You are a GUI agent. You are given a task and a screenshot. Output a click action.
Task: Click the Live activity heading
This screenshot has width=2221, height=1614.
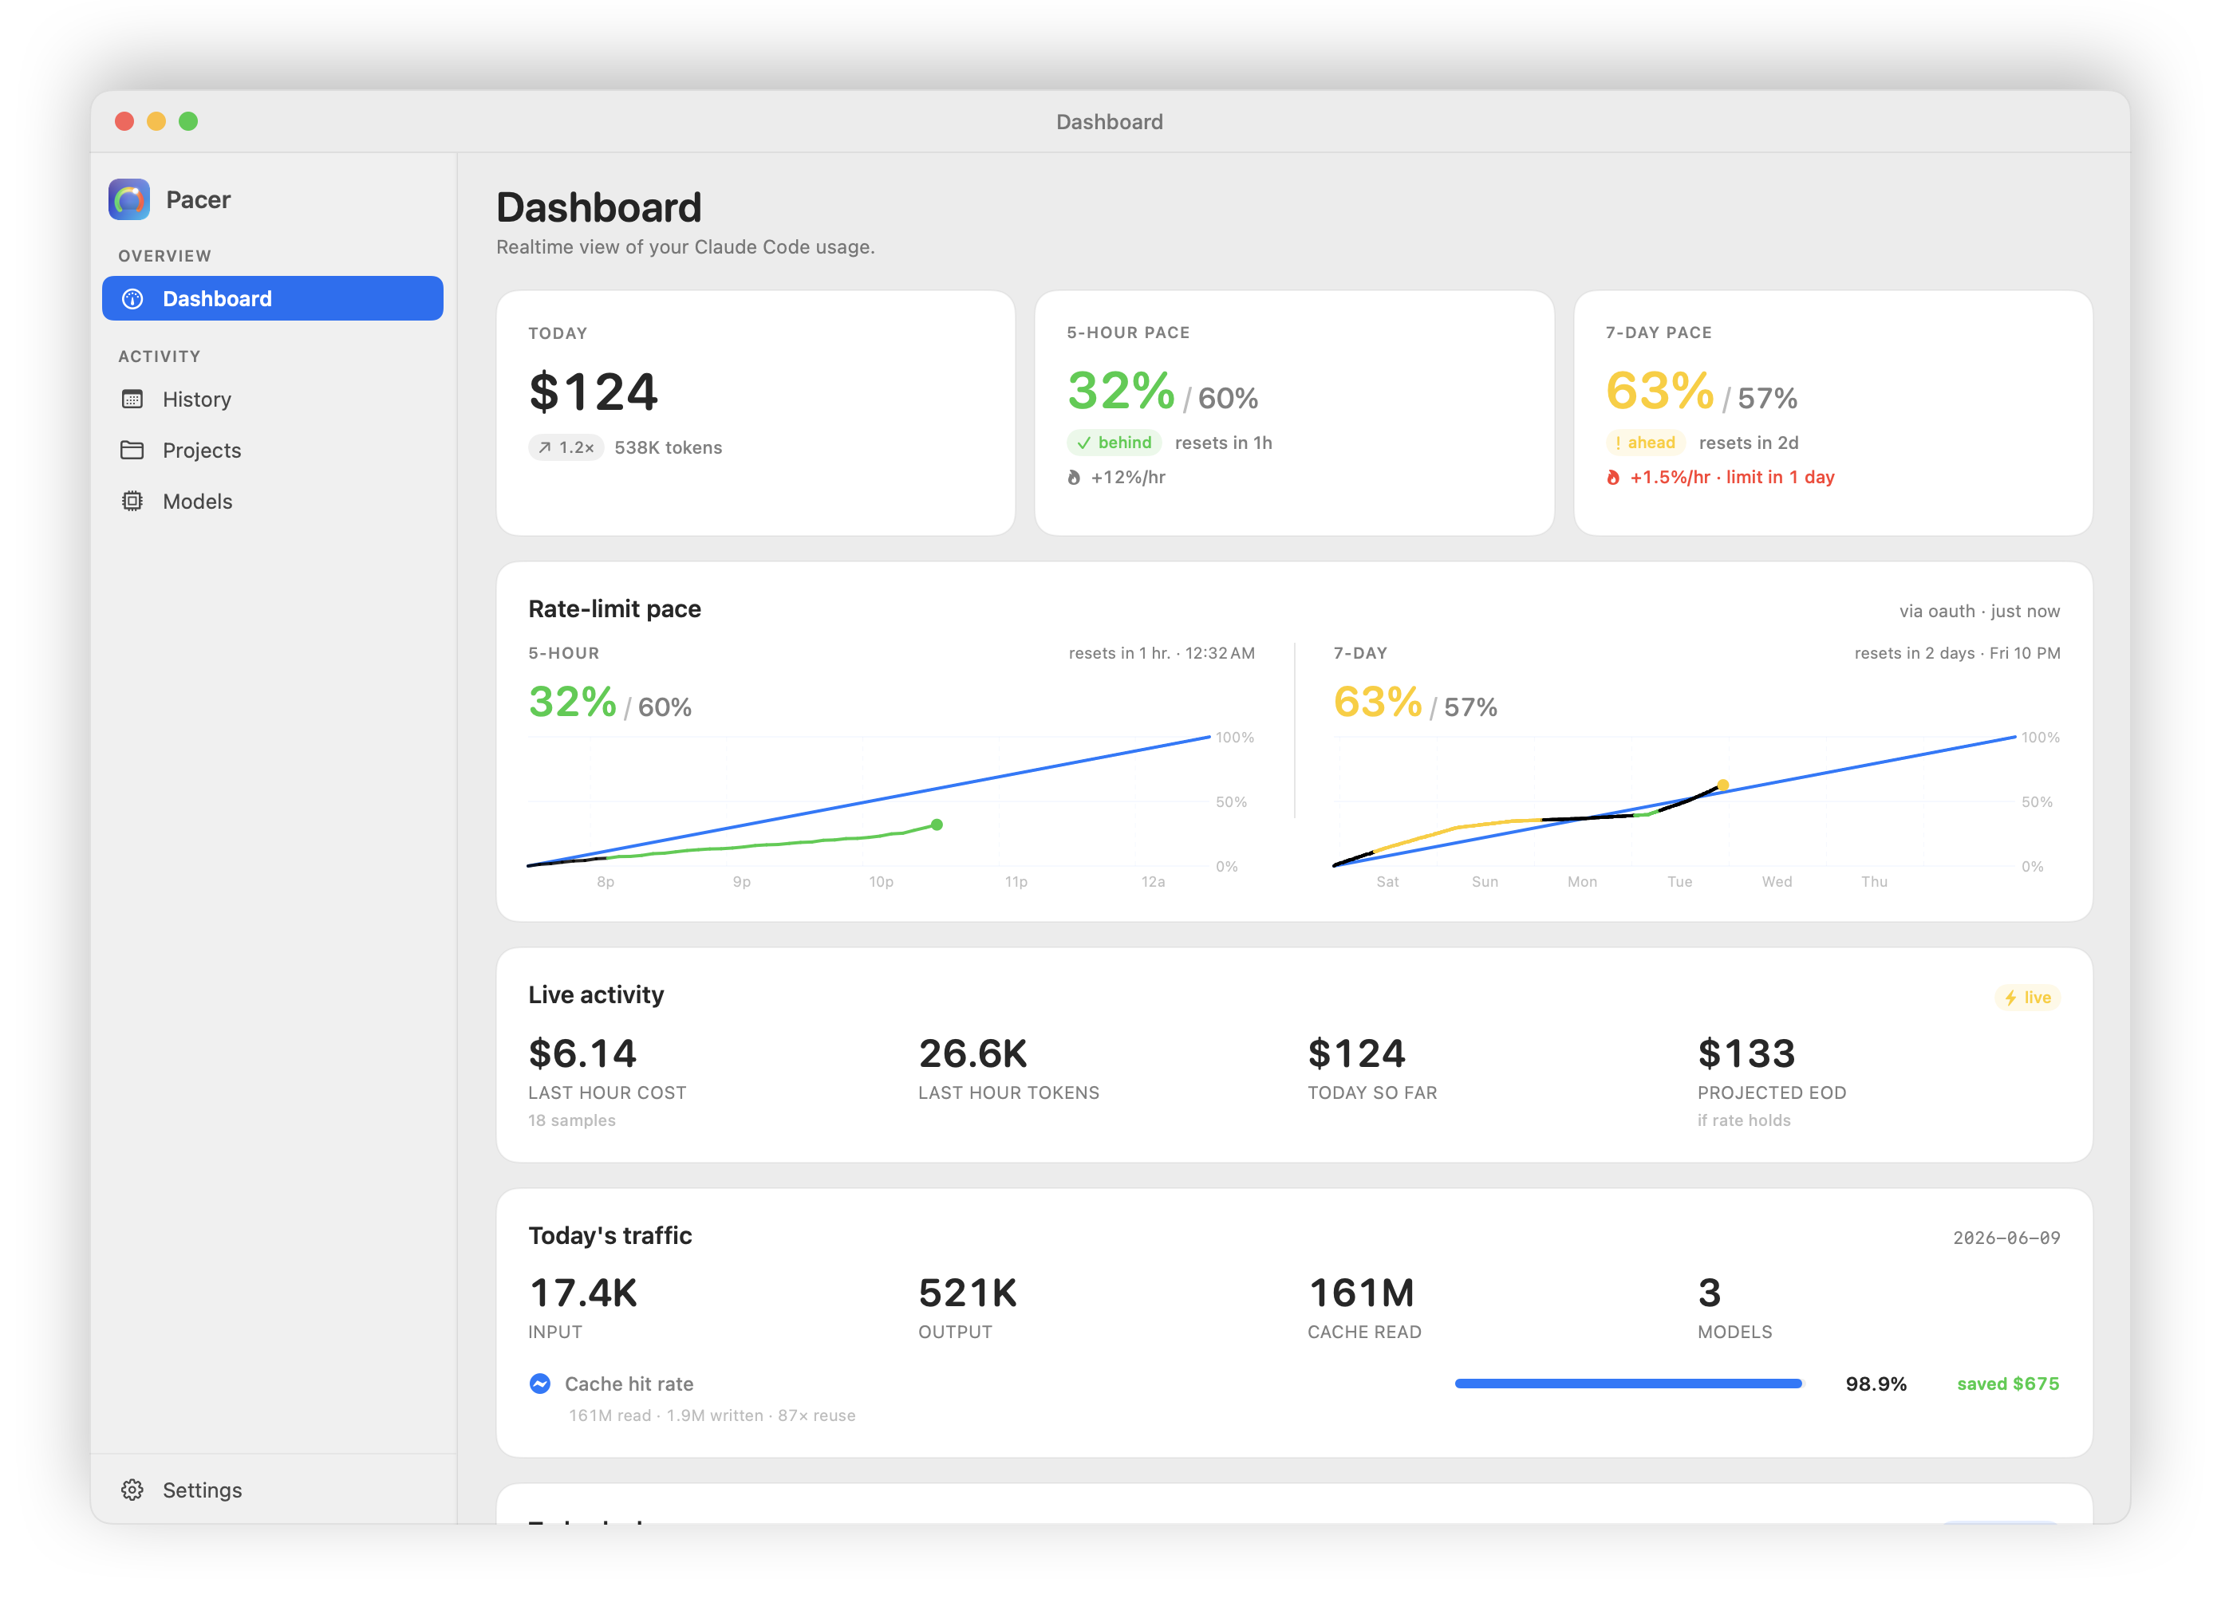(595, 994)
